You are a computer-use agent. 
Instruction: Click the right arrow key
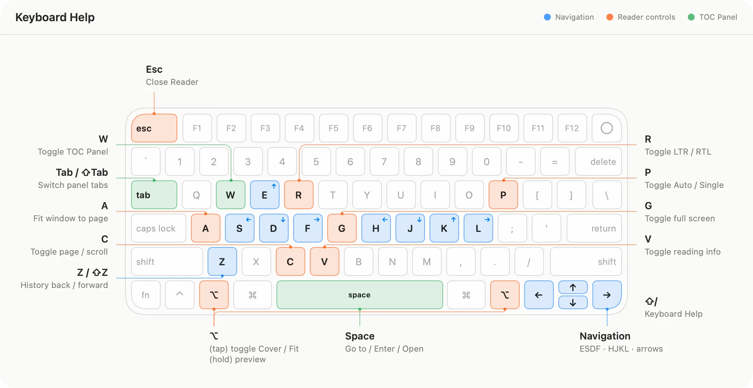(x=607, y=295)
